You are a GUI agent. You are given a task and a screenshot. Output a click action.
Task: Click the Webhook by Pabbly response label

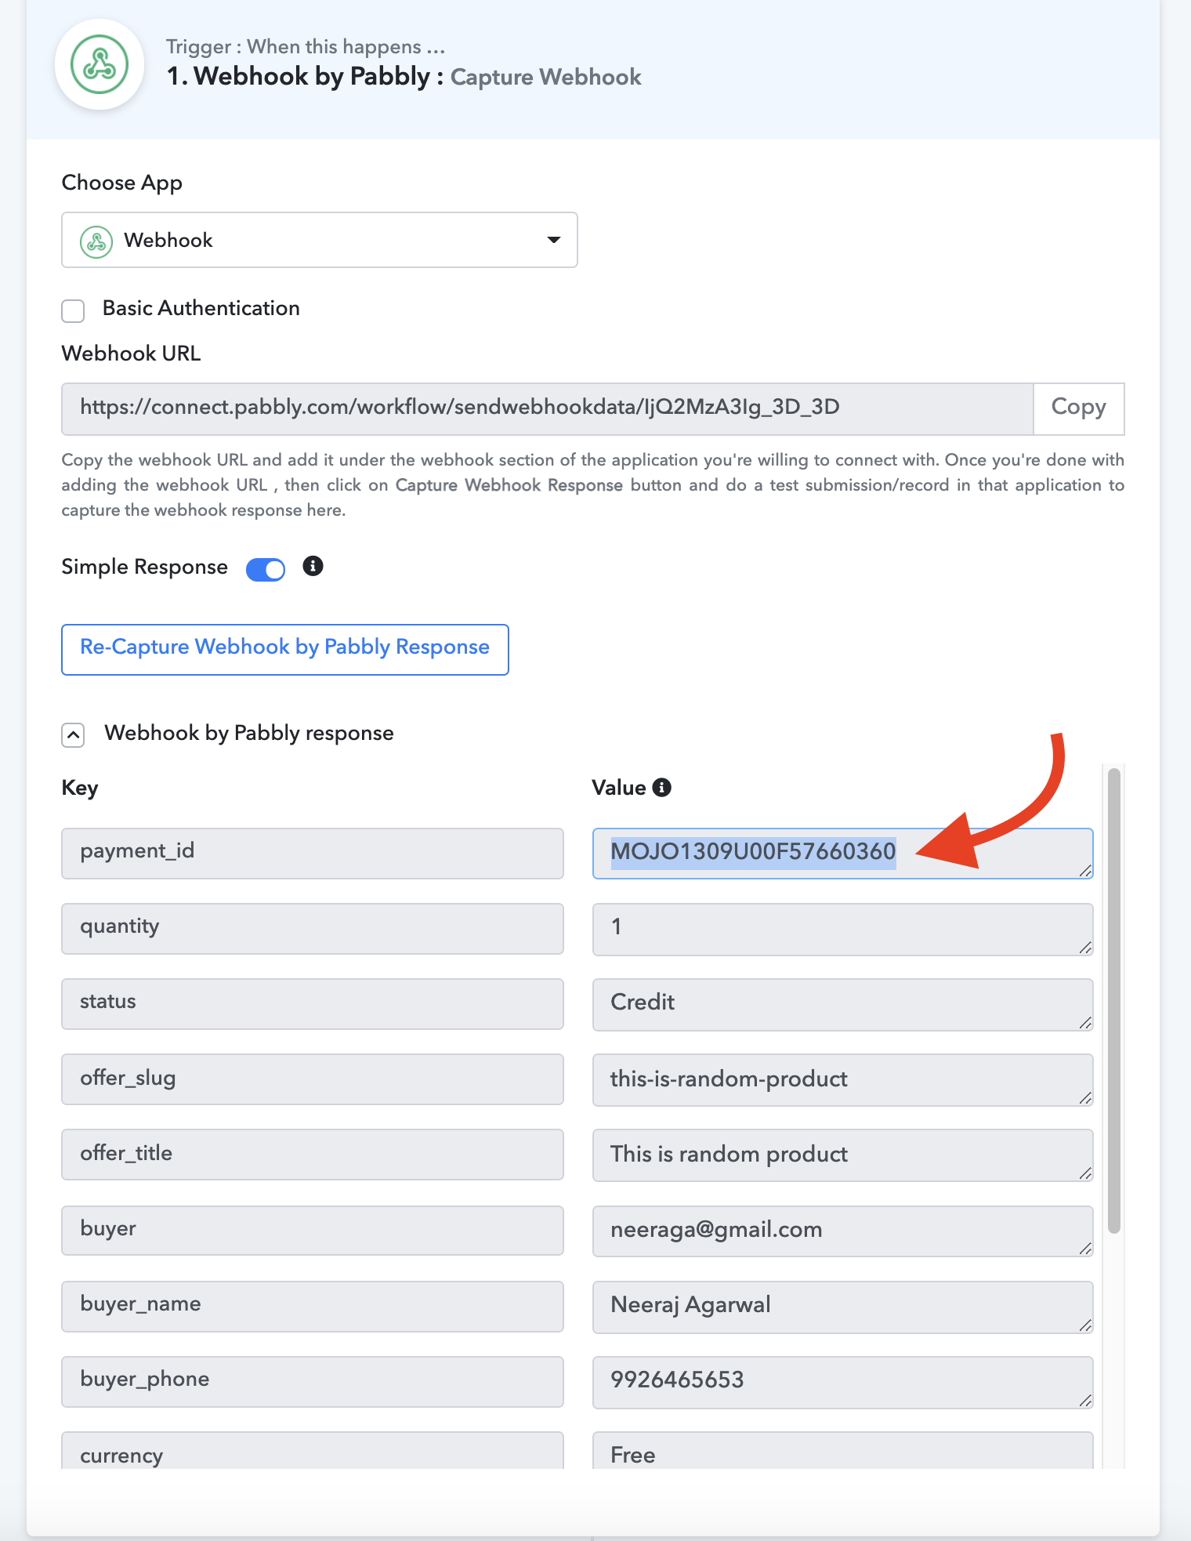tap(249, 733)
